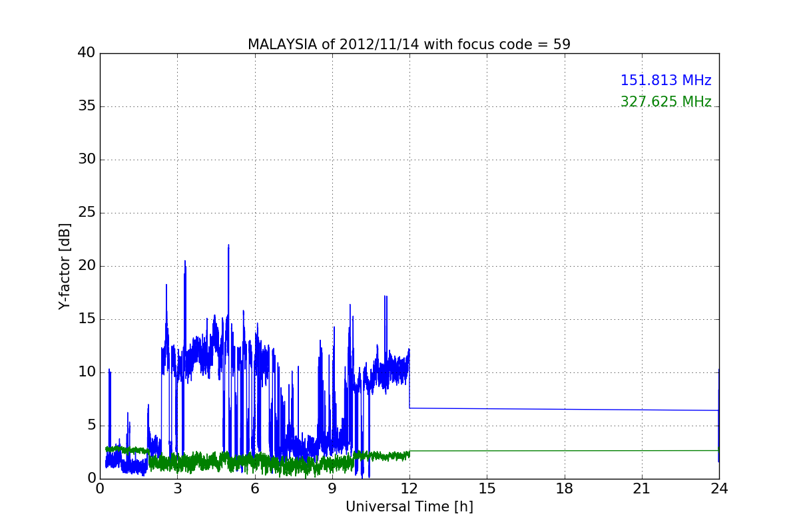
Task: Click the Universal Time [h] axis label
Action: (x=409, y=507)
